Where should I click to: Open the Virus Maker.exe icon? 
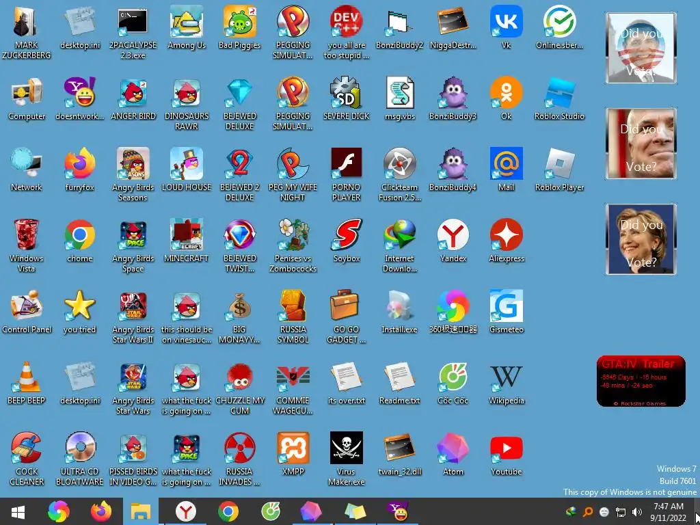(x=347, y=459)
